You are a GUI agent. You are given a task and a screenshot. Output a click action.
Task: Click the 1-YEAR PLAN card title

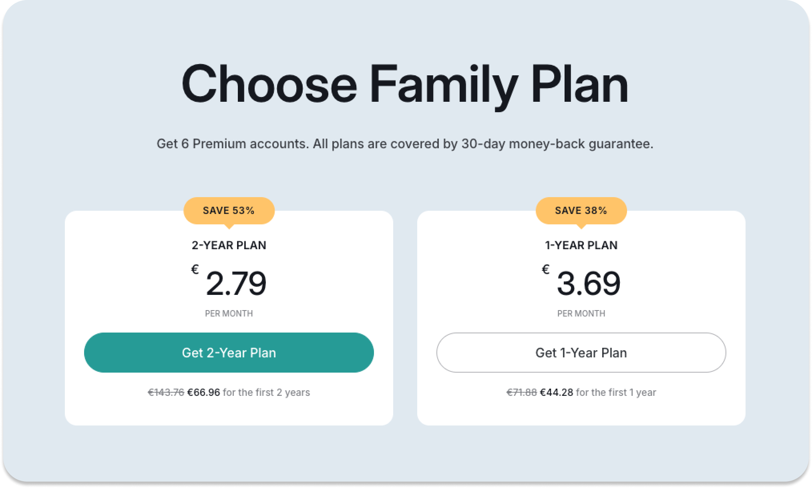click(581, 245)
